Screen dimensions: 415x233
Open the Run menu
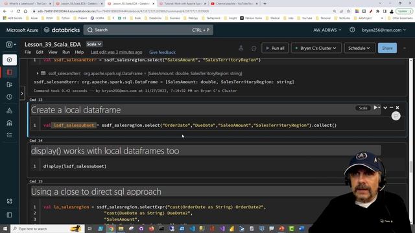(66, 52)
